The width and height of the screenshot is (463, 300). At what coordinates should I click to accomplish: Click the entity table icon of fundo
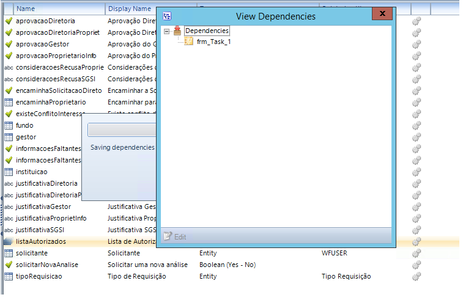point(9,125)
